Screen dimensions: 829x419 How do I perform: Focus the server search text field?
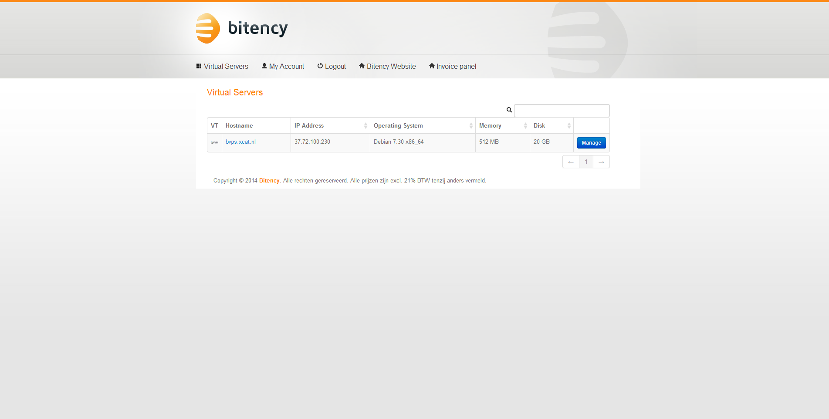pos(562,111)
